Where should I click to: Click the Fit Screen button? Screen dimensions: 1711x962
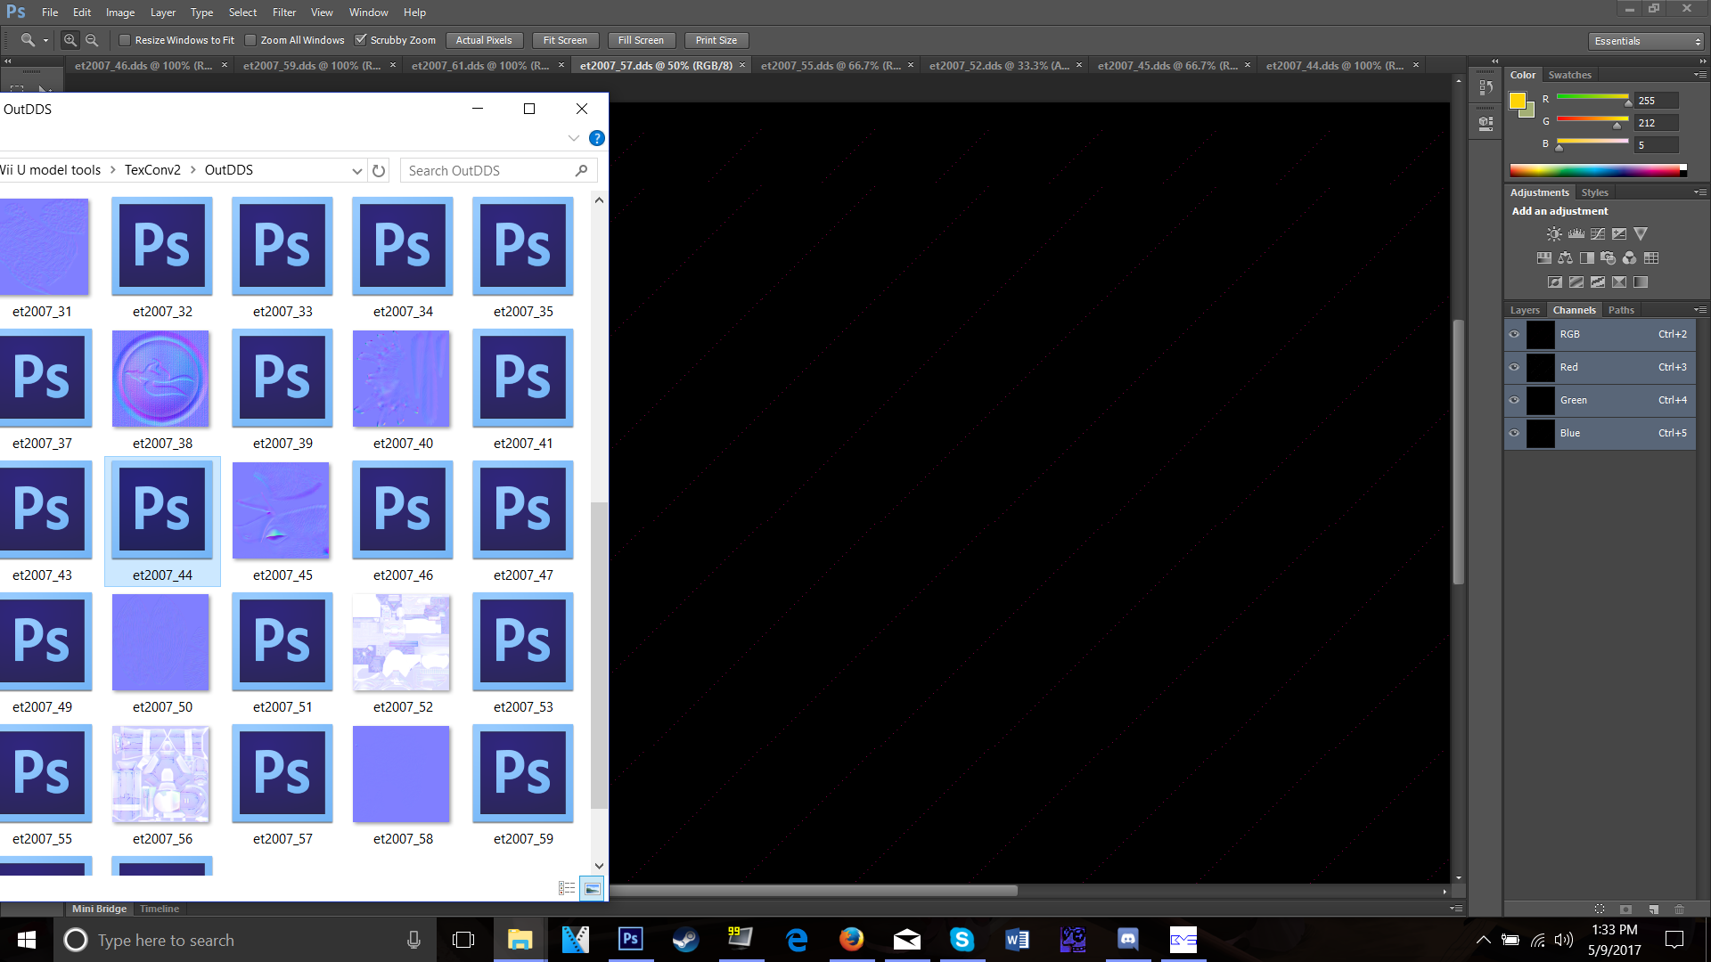(565, 40)
